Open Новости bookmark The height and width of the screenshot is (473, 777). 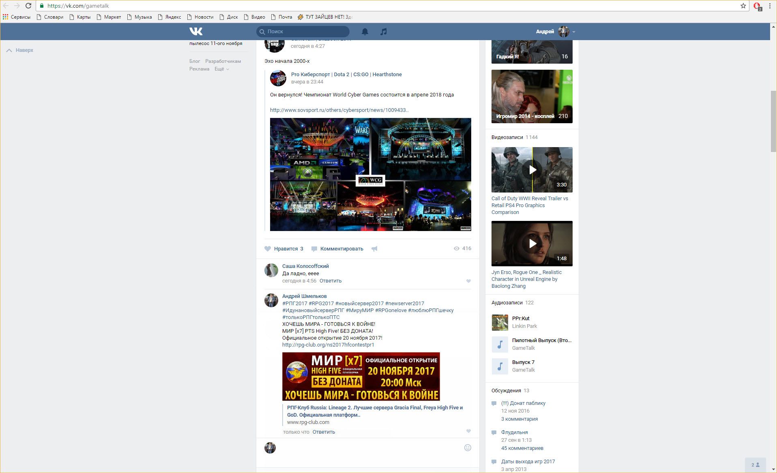[200, 17]
